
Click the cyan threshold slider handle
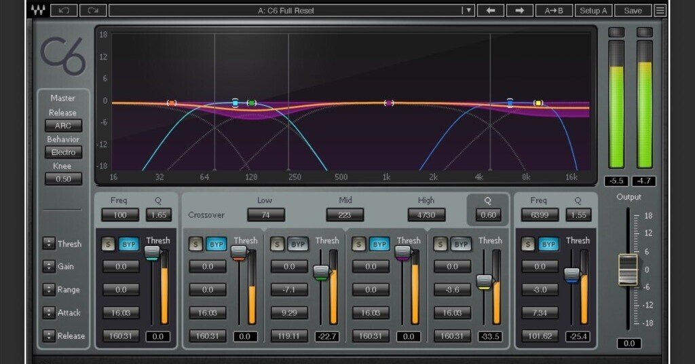tap(152, 252)
